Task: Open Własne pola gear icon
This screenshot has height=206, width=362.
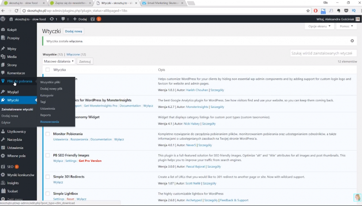Action: 3,156
